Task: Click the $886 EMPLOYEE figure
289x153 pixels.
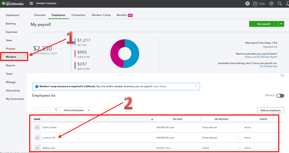Action: (x=82, y=52)
